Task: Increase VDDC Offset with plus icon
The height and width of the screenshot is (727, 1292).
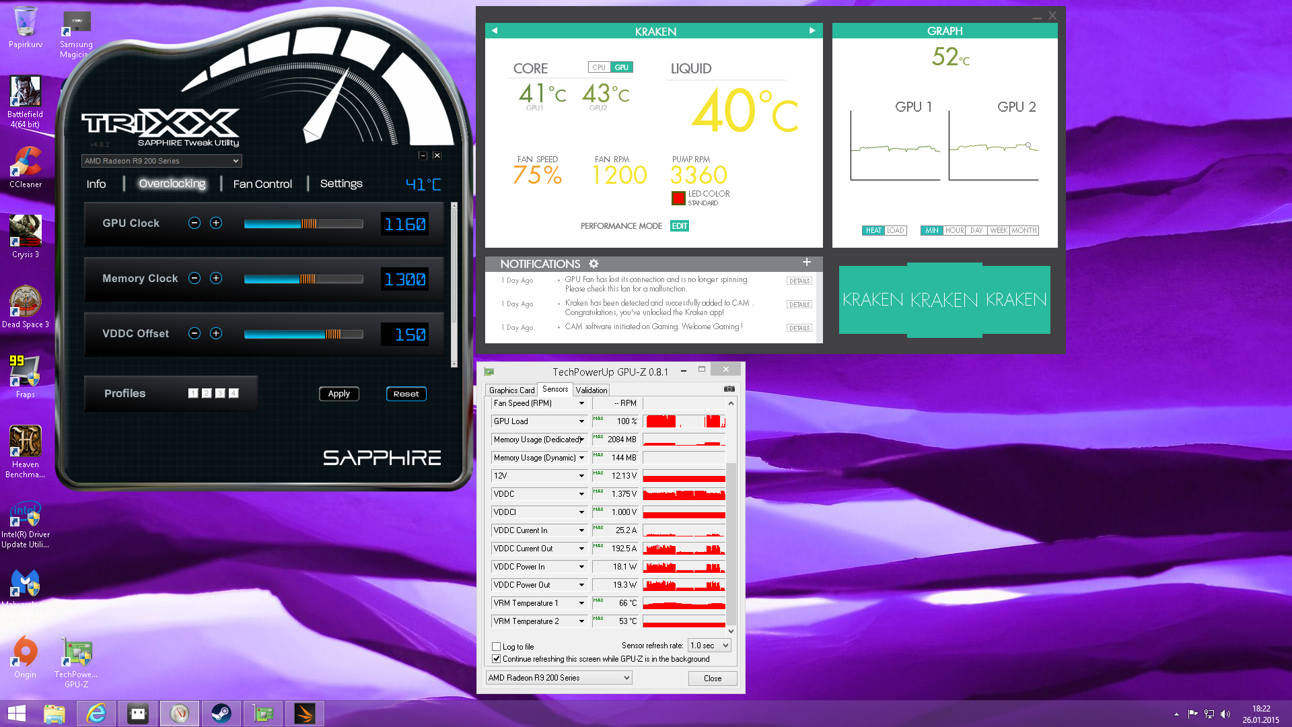Action: coord(216,333)
